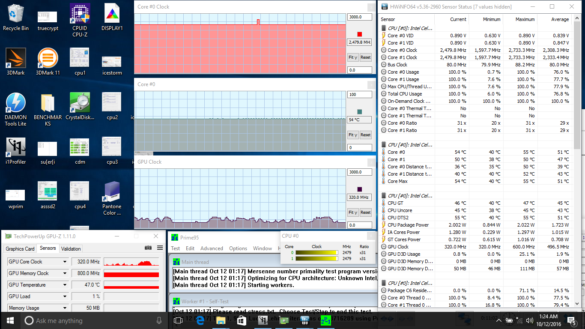Open the Test menu in Prime95
This screenshot has width=585, height=329.
[176, 248]
